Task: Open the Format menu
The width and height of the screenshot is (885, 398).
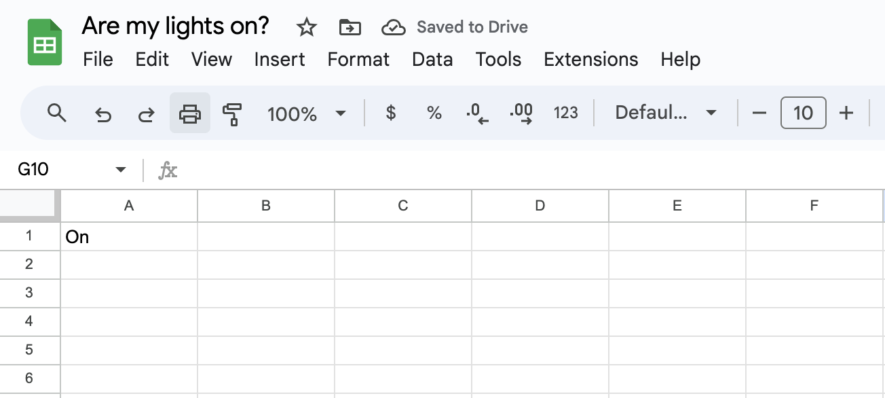Action: tap(358, 60)
